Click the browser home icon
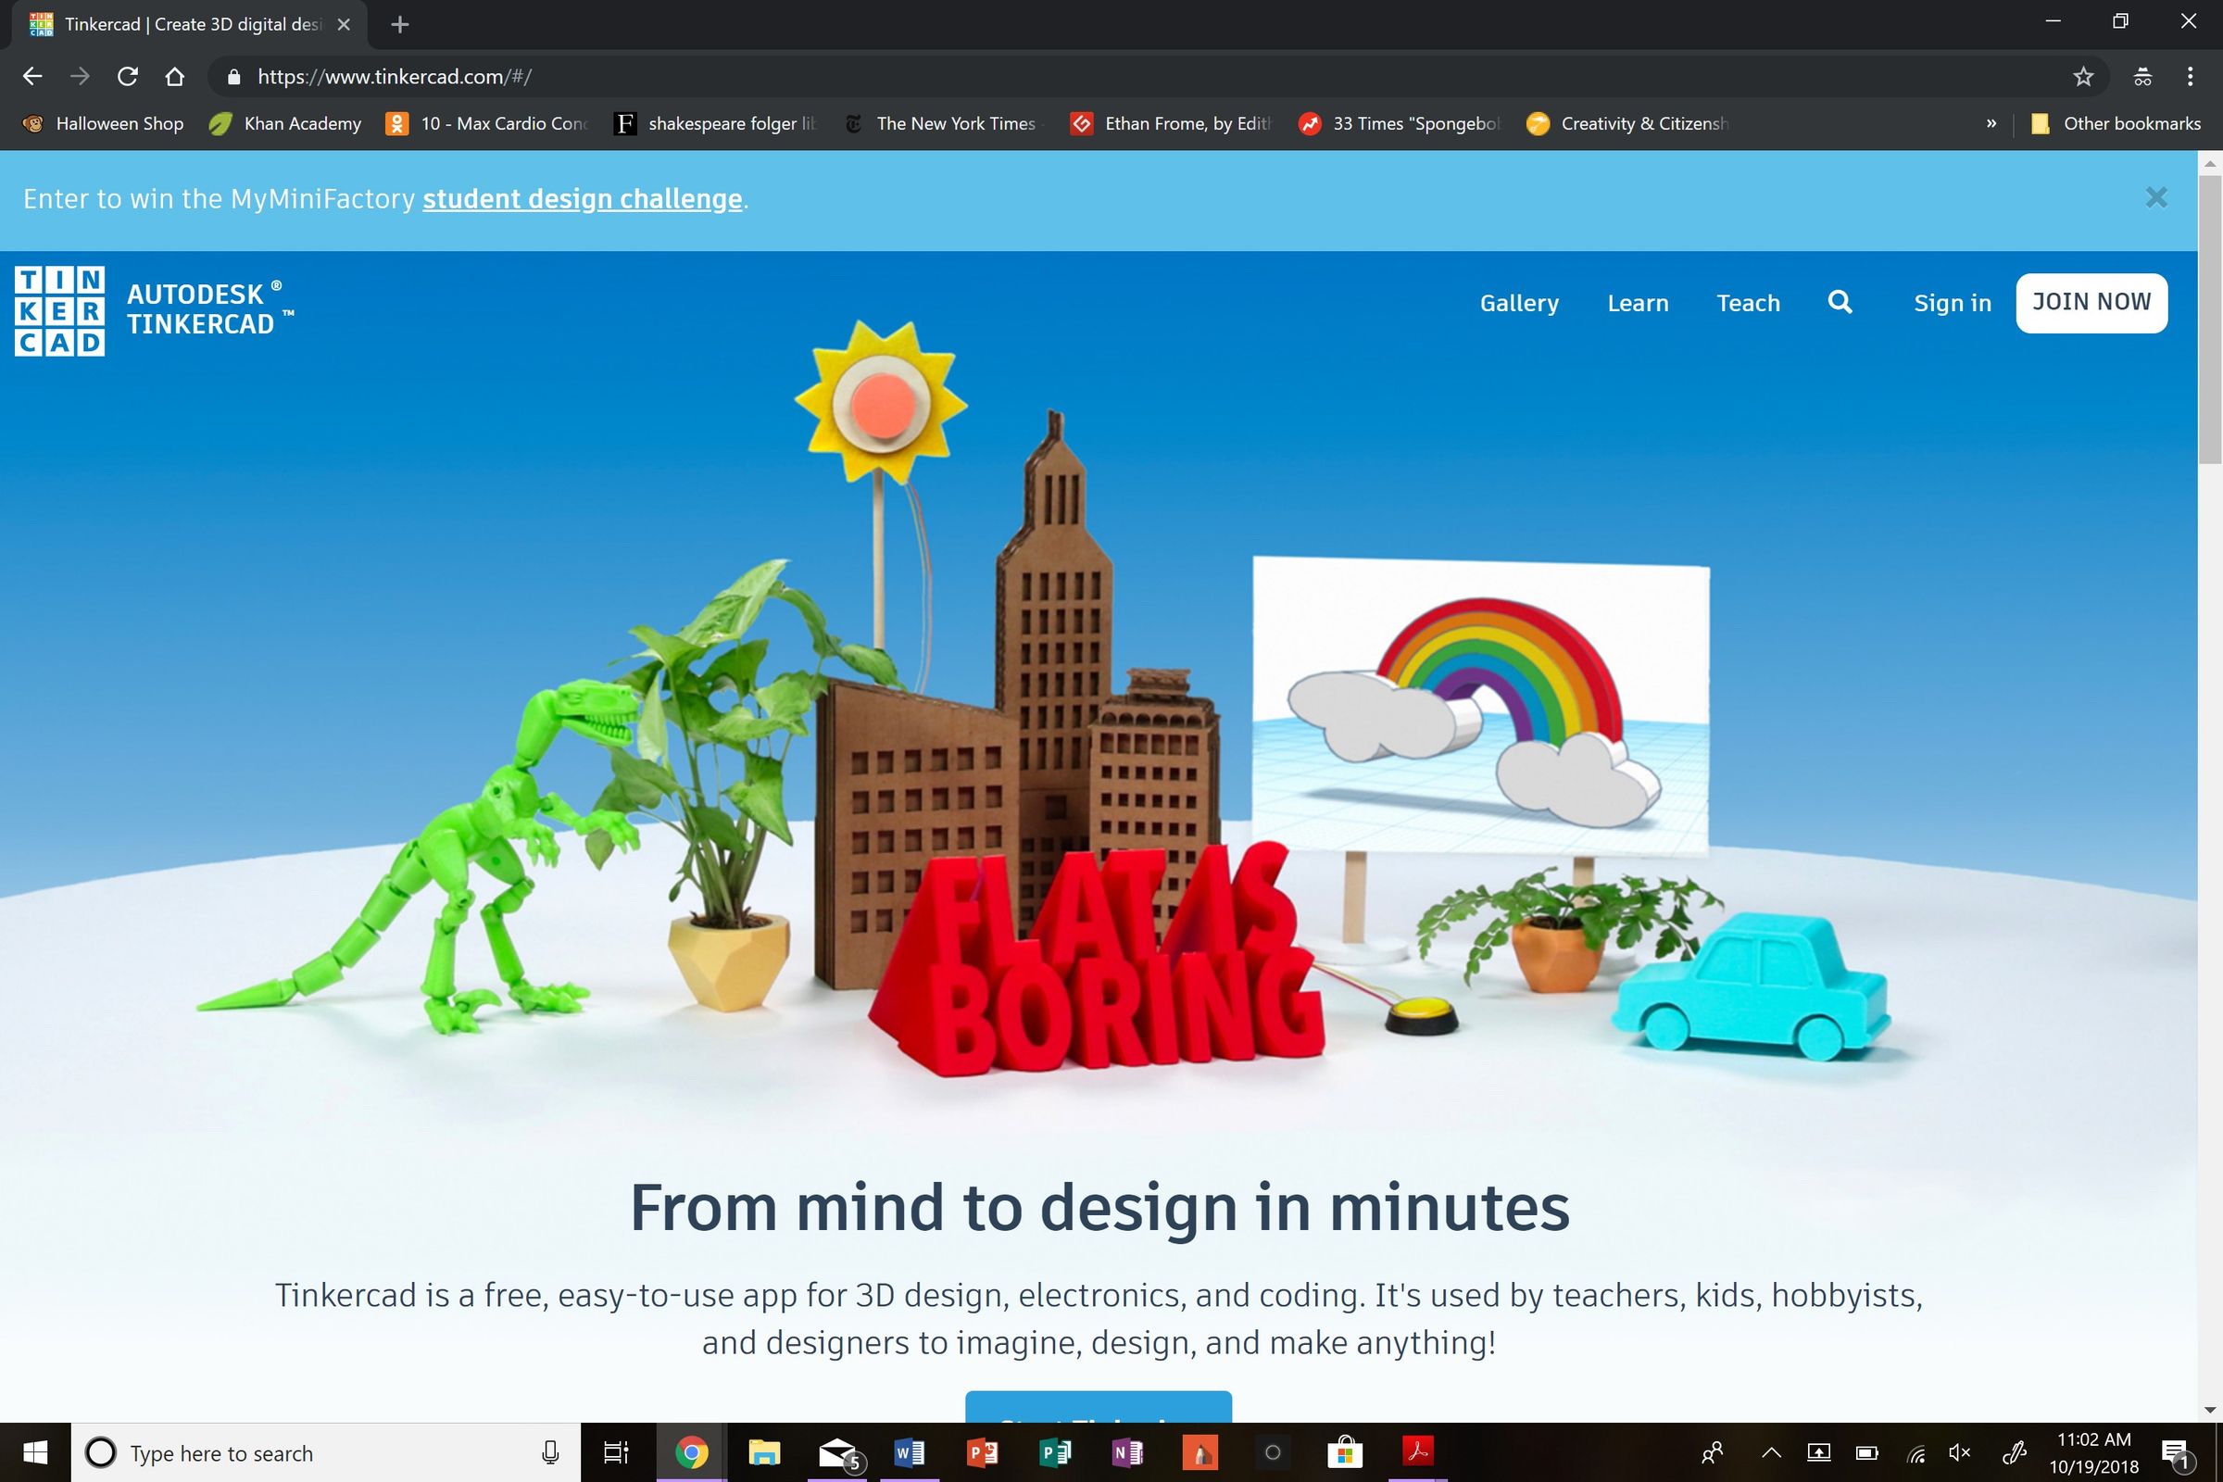This screenshot has width=2223, height=1482. point(175,77)
